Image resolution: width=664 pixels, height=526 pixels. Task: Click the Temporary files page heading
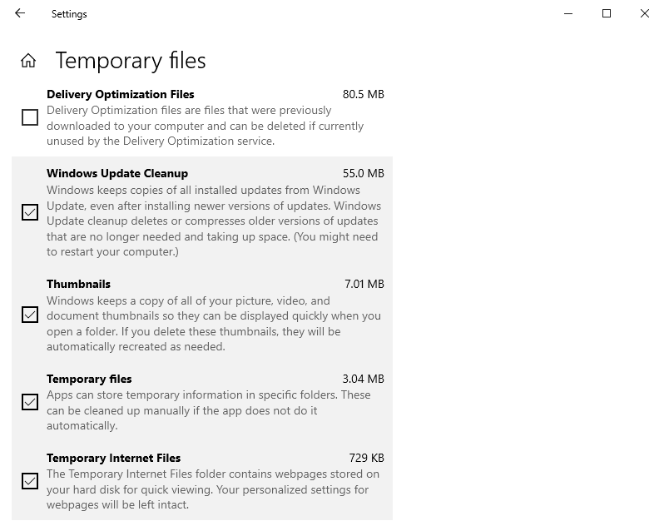(x=131, y=61)
